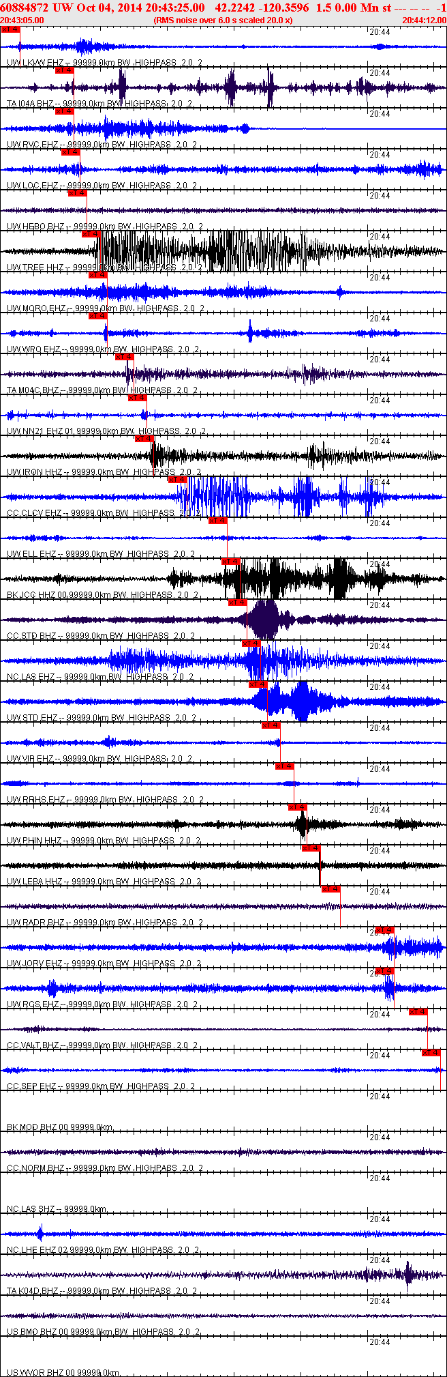This screenshot has width=447, height=1377.
Task: Click the UW RVC EHZ station label
Action: [x=102, y=145]
